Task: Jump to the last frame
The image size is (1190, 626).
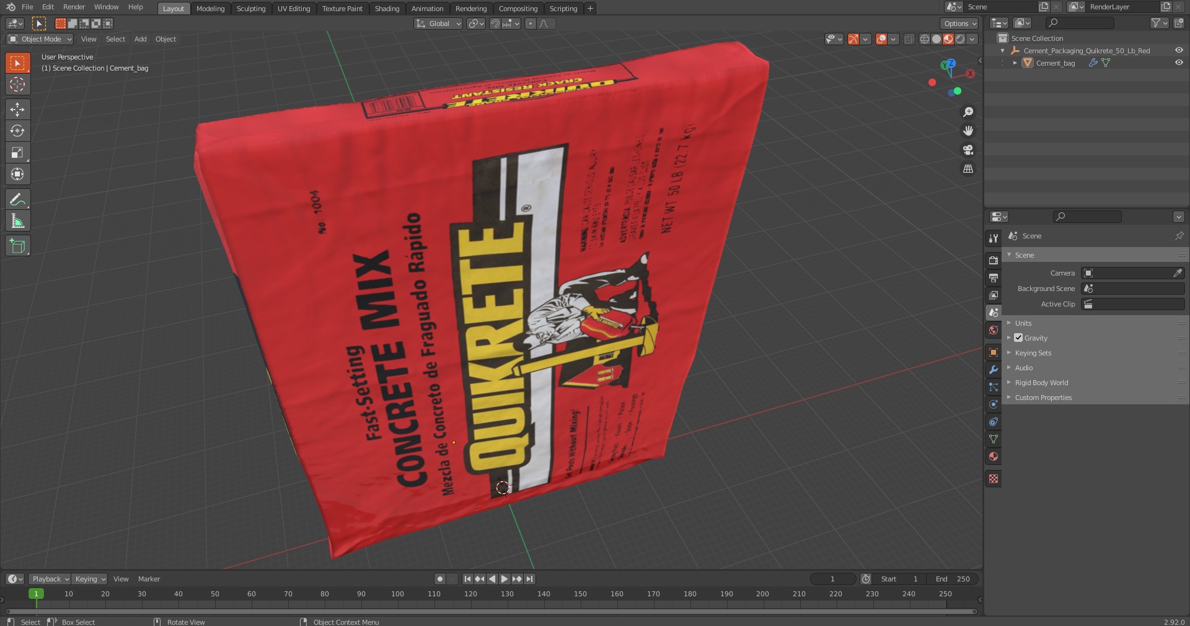Action: pyautogui.click(x=529, y=579)
